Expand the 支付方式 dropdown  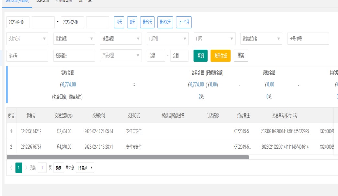point(27,39)
